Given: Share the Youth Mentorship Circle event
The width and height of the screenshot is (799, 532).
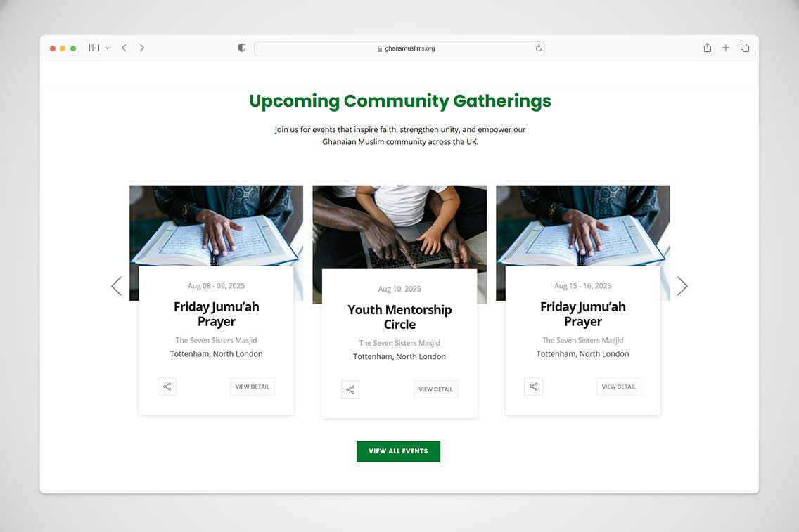Looking at the screenshot, I should [x=350, y=389].
